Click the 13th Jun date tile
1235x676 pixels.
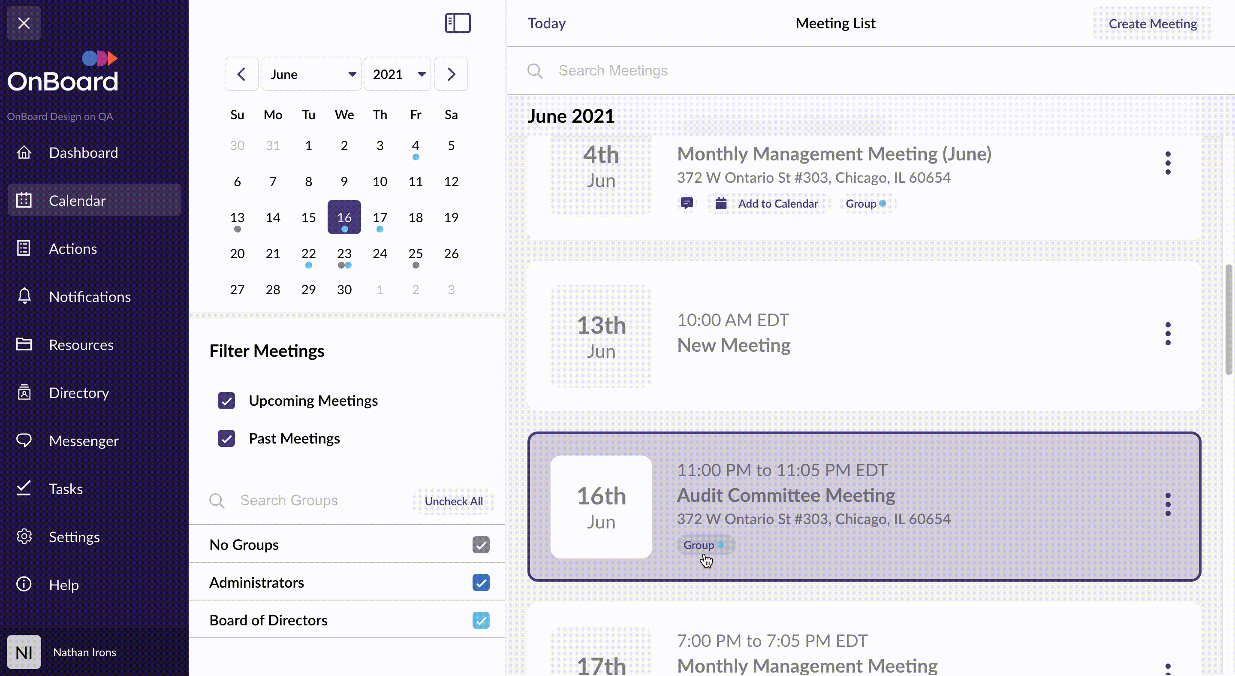point(601,336)
